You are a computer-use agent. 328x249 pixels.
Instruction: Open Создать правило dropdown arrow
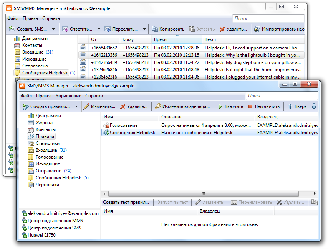pyautogui.click(x=76, y=106)
